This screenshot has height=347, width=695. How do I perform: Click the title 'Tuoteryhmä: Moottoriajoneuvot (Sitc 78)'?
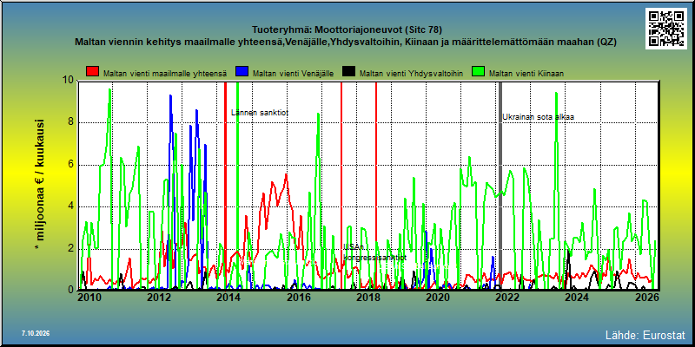tap(347, 30)
